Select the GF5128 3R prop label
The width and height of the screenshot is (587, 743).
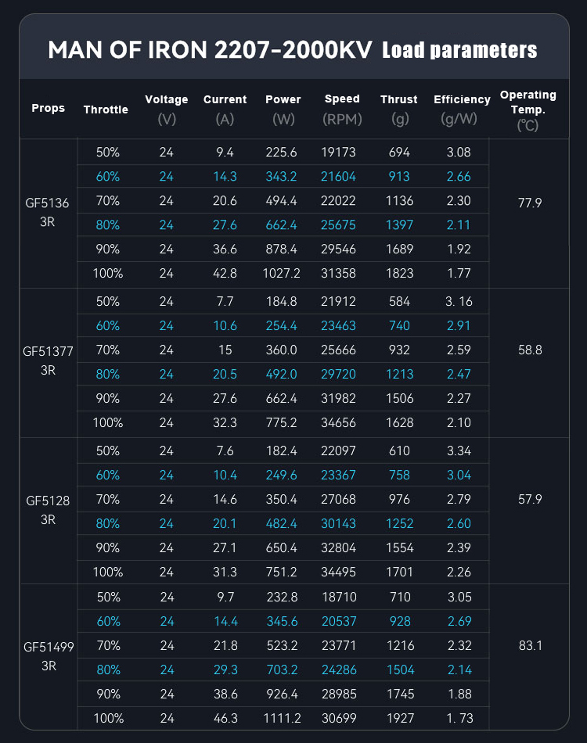click(48, 509)
